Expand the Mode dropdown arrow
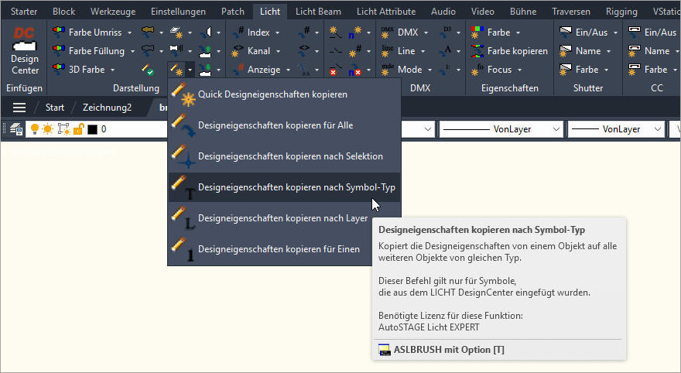The image size is (681, 373). (429, 70)
